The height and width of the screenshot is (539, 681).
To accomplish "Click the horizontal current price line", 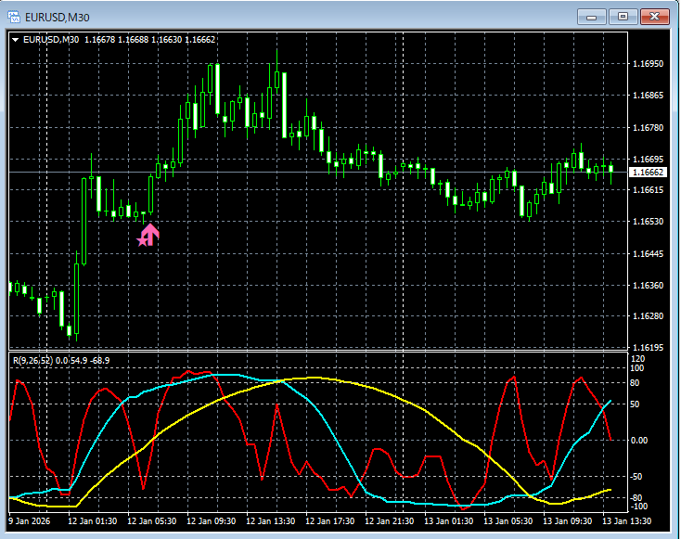I will [x=318, y=173].
